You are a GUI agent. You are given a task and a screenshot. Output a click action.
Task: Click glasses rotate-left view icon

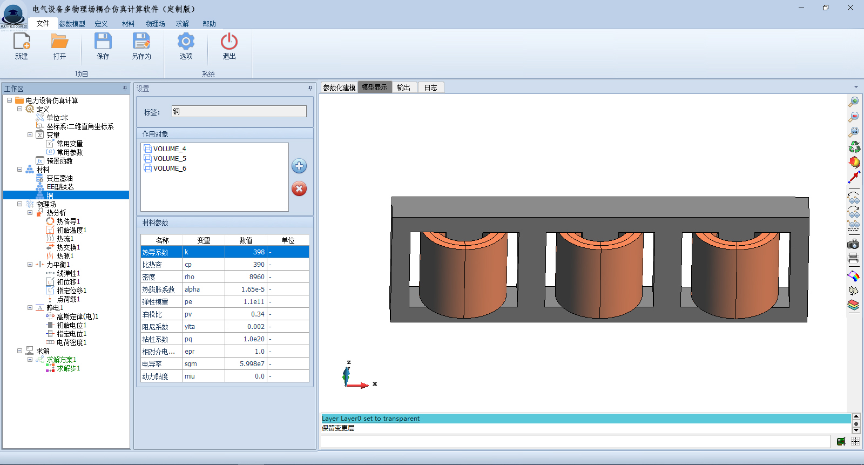[854, 198]
